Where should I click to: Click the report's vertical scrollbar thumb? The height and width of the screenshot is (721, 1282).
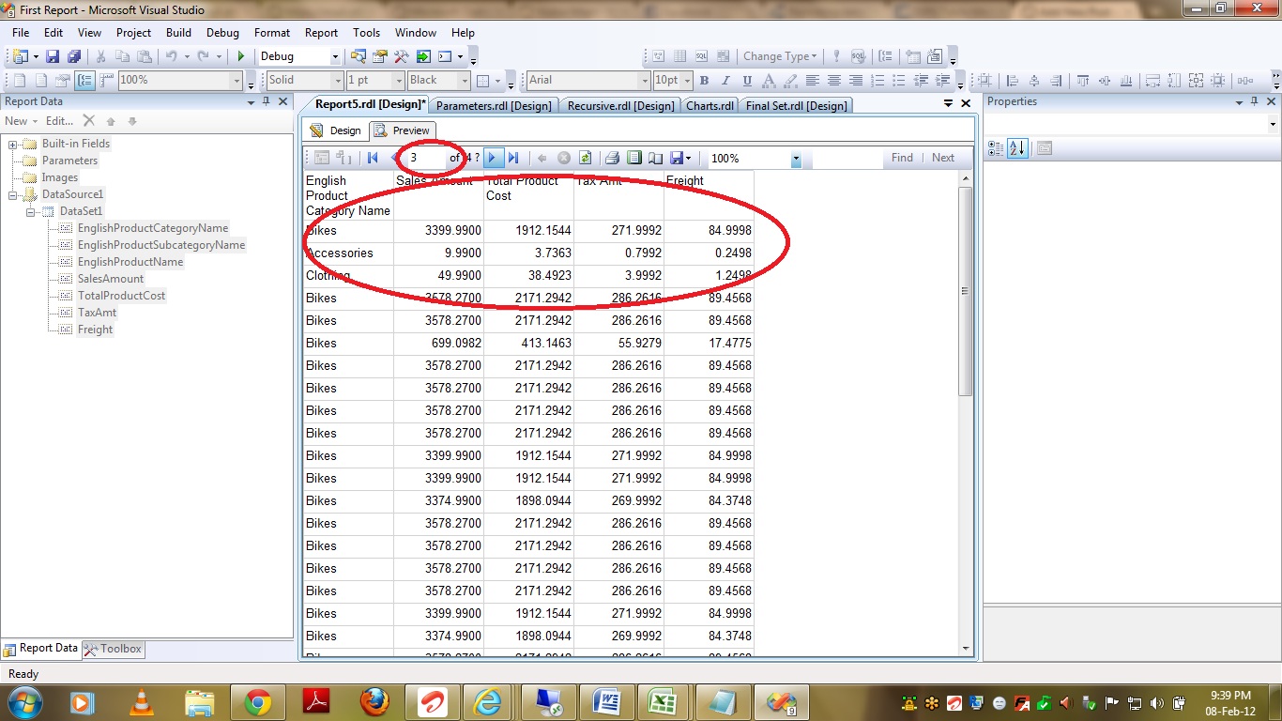pos(965,291)
